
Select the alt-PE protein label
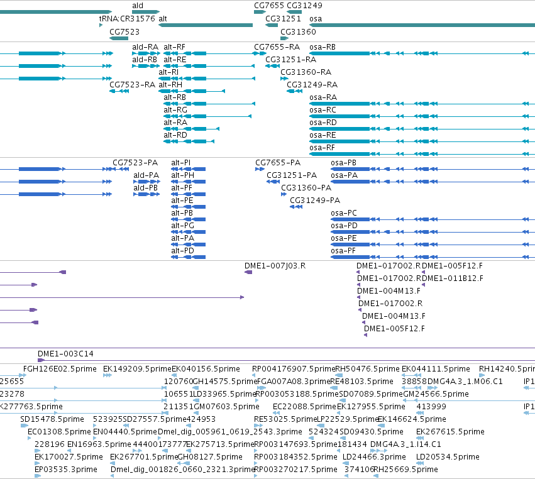182,201
